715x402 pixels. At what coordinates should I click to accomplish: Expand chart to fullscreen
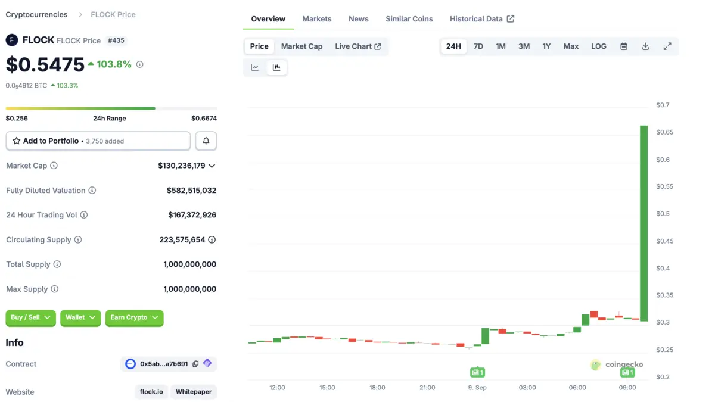click(x=667, y=46)
